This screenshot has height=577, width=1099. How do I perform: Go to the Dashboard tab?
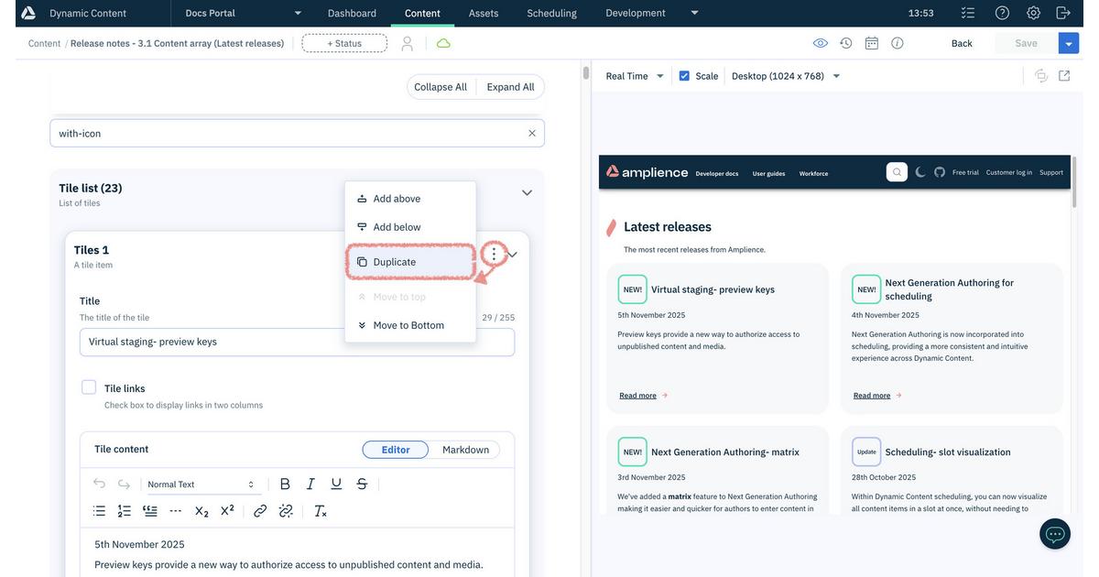point(352,13)
